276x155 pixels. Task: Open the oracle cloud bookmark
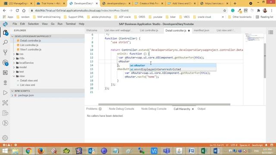click(202, 17)
